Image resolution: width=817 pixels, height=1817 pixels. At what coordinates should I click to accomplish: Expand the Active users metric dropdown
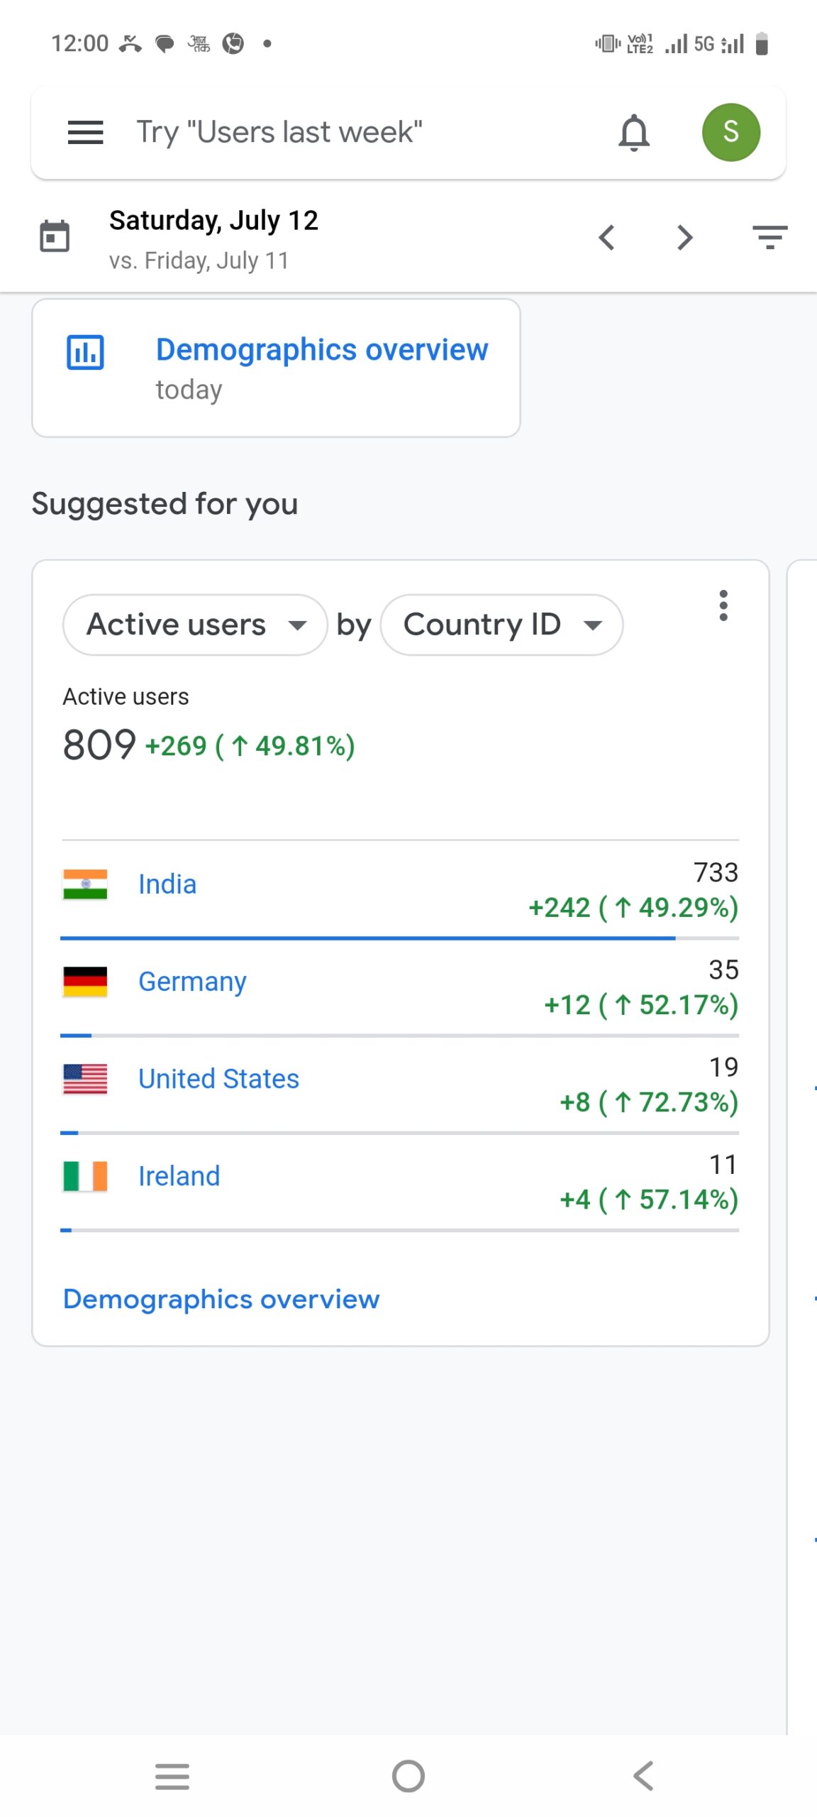click(x=195, y=625)
